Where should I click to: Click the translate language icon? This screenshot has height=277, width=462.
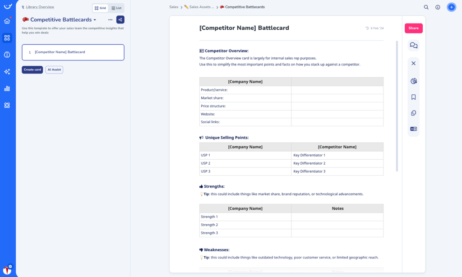tap(413, 129)
